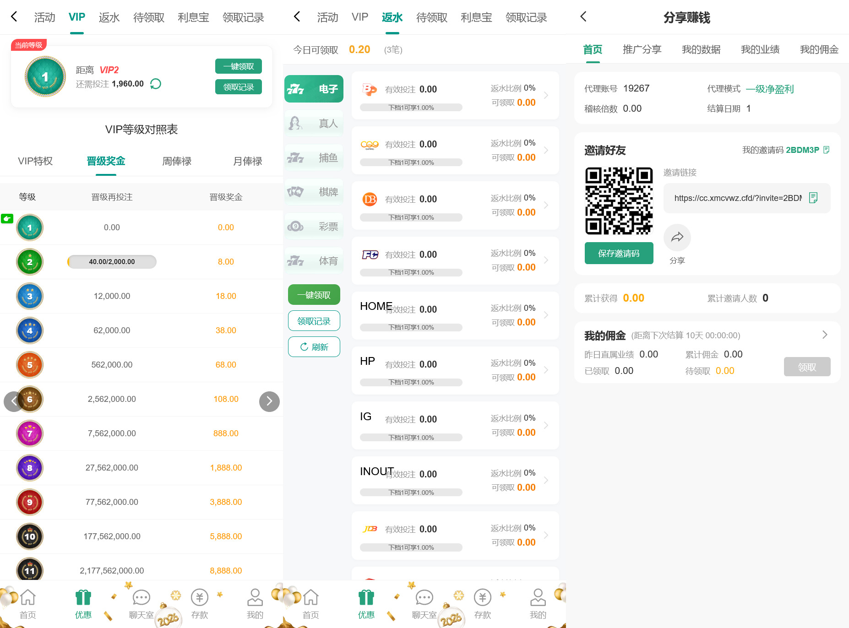The image size is (849, 628).
Task: Switch to the 周俸禄 tab
Action: click(x=176, y=161)
